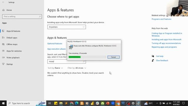Open Finding App or Program installed link

(x=167, y=34)
